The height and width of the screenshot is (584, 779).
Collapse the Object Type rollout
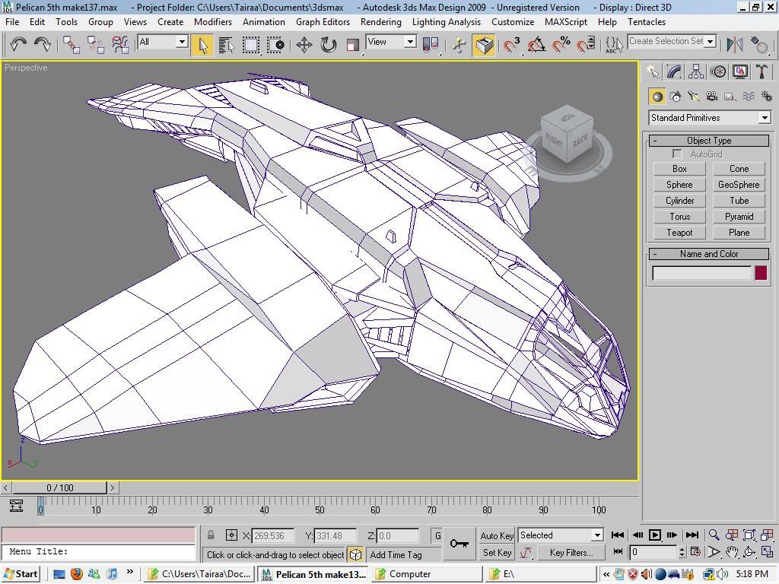point(709,141)
